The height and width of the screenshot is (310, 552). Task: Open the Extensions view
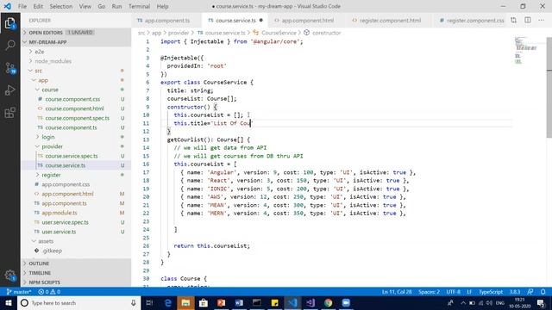click(10, 113)
